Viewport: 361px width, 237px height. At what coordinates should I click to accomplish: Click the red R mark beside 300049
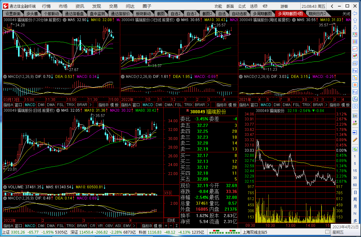click(188, 110)
